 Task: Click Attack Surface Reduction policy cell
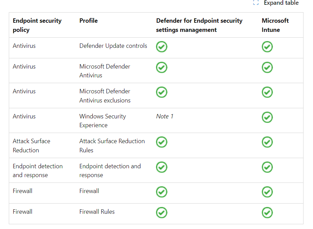pos(31,146)
